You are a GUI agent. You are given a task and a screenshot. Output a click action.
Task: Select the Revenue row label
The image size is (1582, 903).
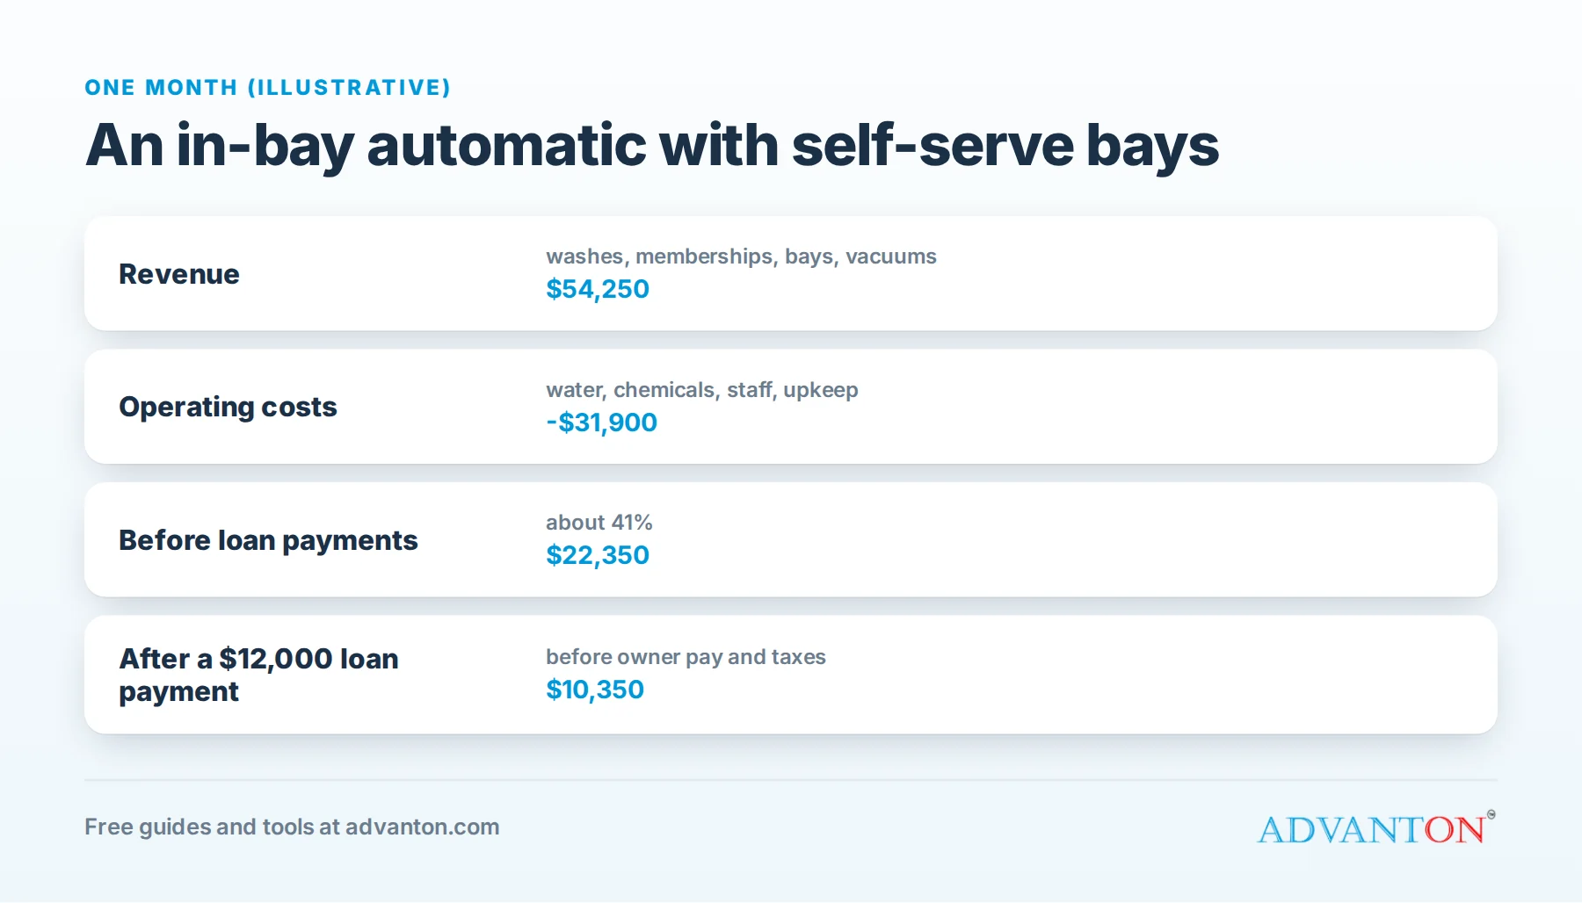[x=179, y=274]
